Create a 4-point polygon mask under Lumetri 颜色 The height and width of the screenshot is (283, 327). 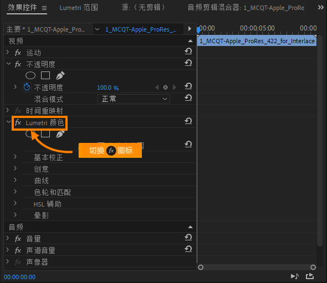coord(45,134)
